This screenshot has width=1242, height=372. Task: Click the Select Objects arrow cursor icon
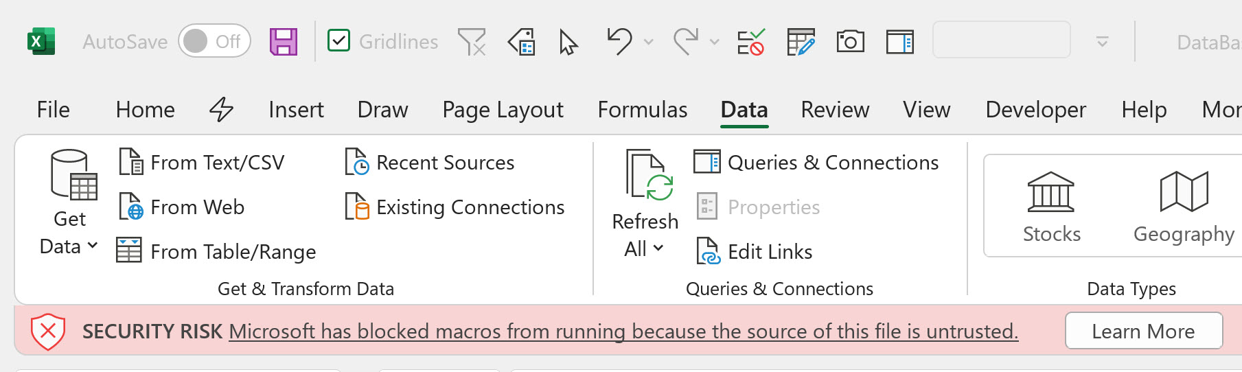(x=568, y=42)
